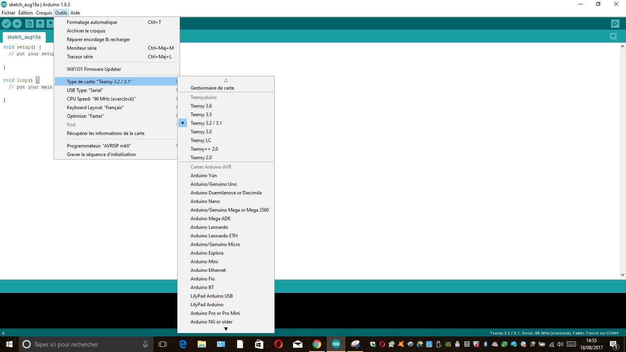
Task: Expand CPU Speed submenu
Action: coord(117,99)
